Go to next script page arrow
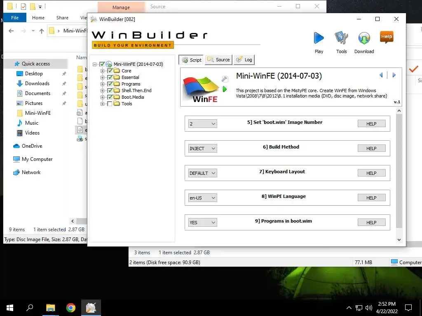This screenshot has height=316, width=422. pyautogui.click(x=394, y=75)
